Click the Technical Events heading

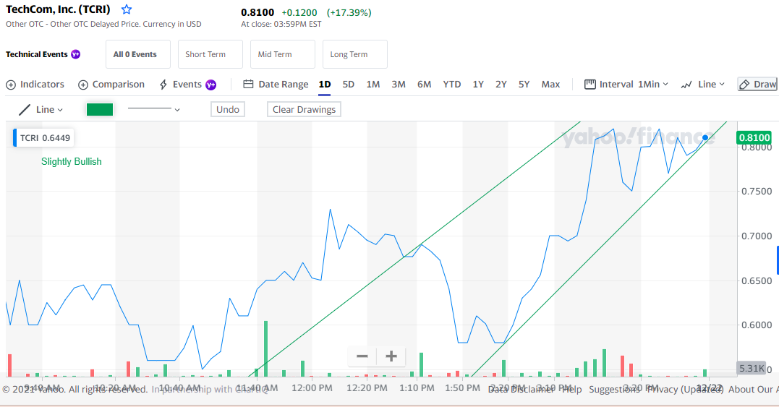(x=37, y=55)
